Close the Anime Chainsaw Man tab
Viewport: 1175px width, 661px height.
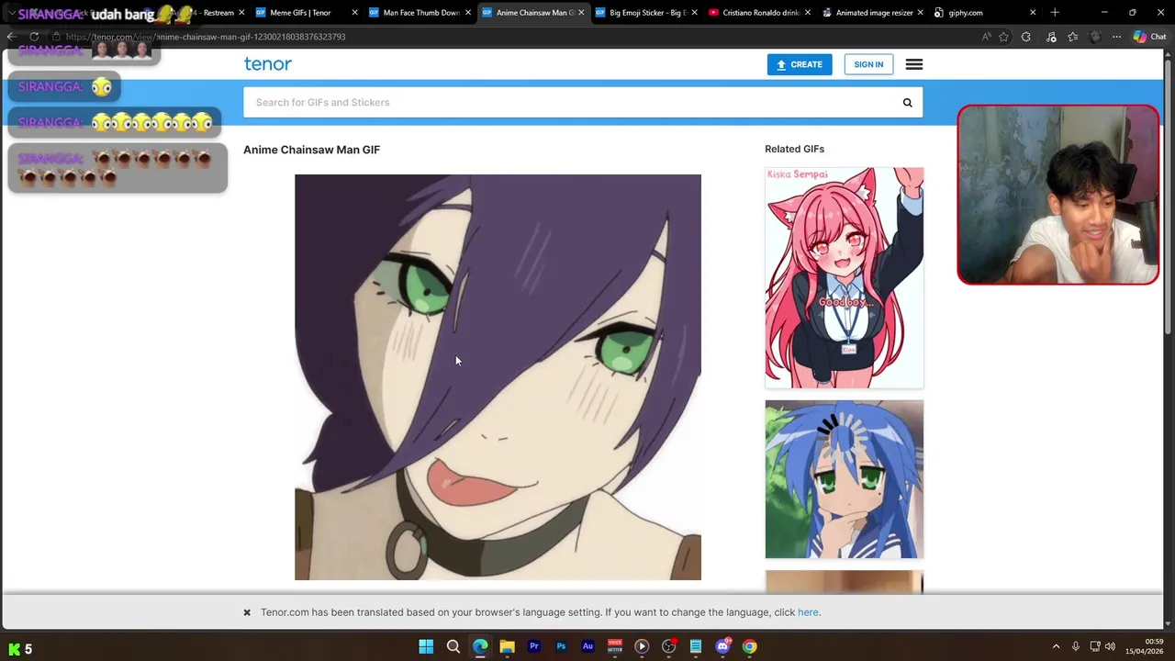tap(581, 13)
